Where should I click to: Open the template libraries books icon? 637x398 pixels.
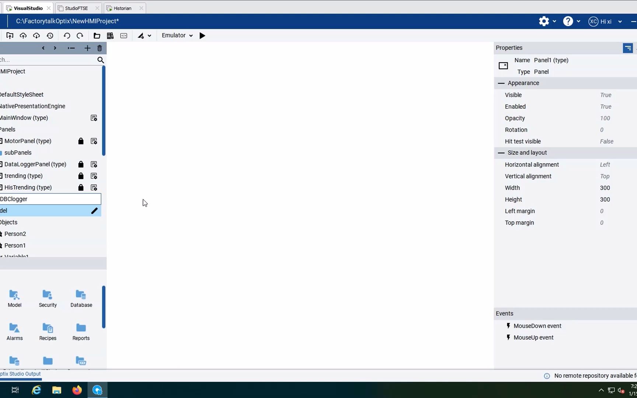coord(110,36)
